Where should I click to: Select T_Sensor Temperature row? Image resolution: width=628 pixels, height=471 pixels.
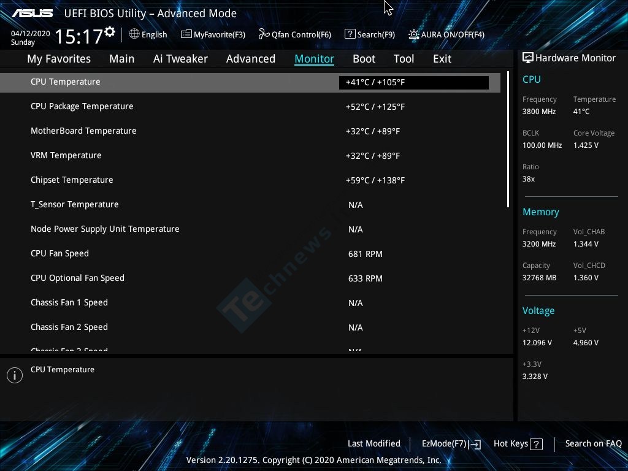coord(250,205)
